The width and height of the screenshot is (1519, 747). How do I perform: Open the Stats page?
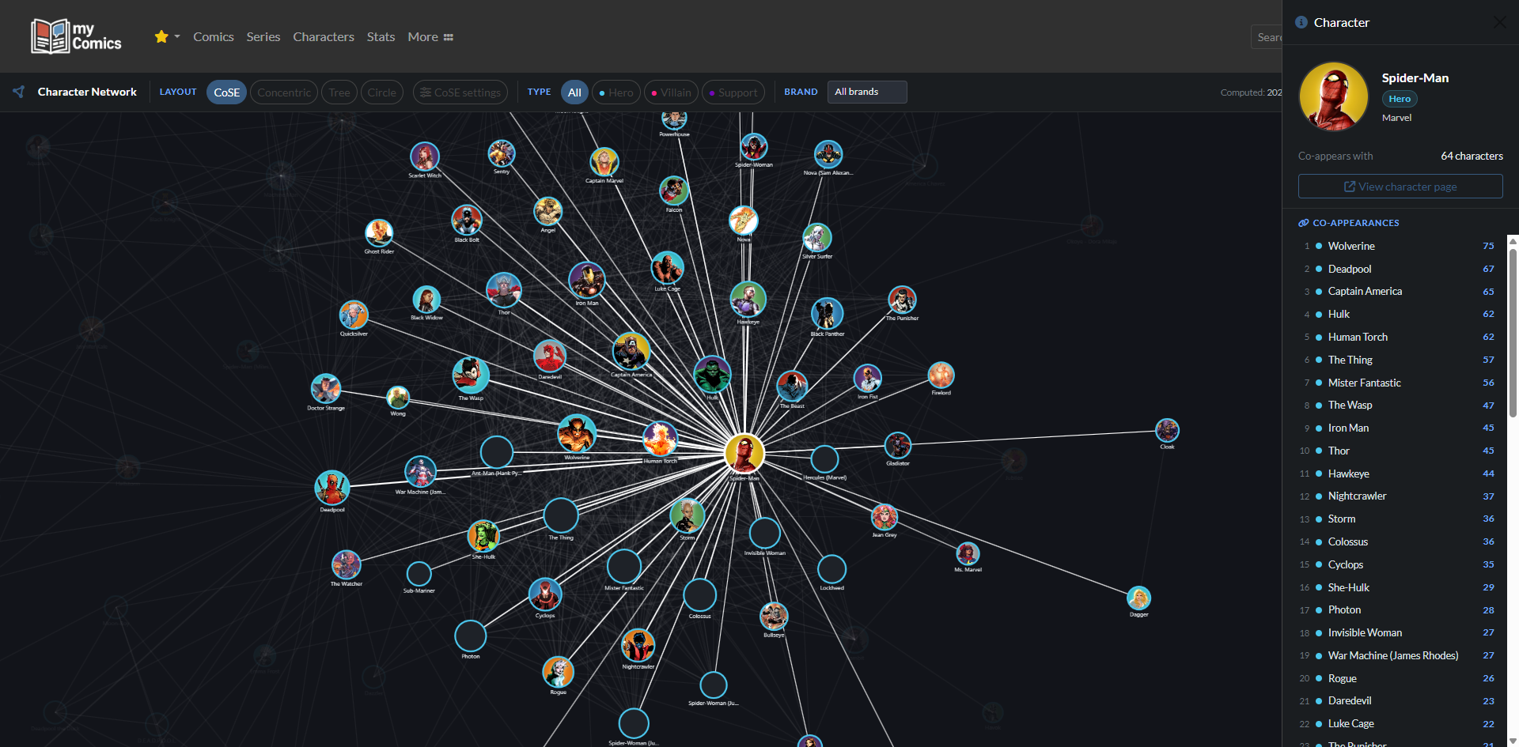click(x=381, y=36)
